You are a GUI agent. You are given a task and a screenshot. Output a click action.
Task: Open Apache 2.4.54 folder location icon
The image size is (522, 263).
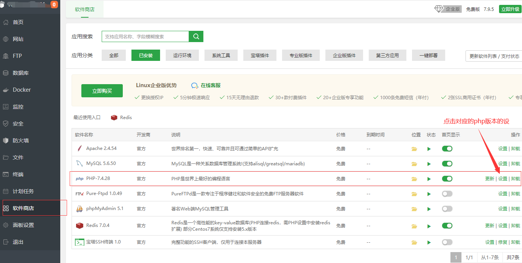click(x=414, y=149)
